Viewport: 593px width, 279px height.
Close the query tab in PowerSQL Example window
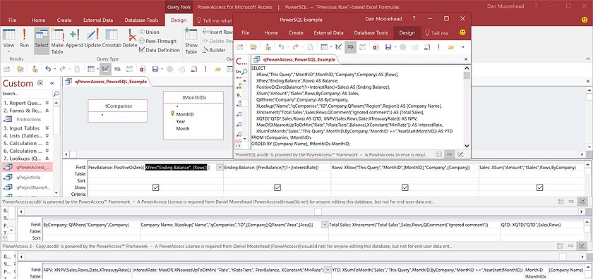click(x=466, y=59)
